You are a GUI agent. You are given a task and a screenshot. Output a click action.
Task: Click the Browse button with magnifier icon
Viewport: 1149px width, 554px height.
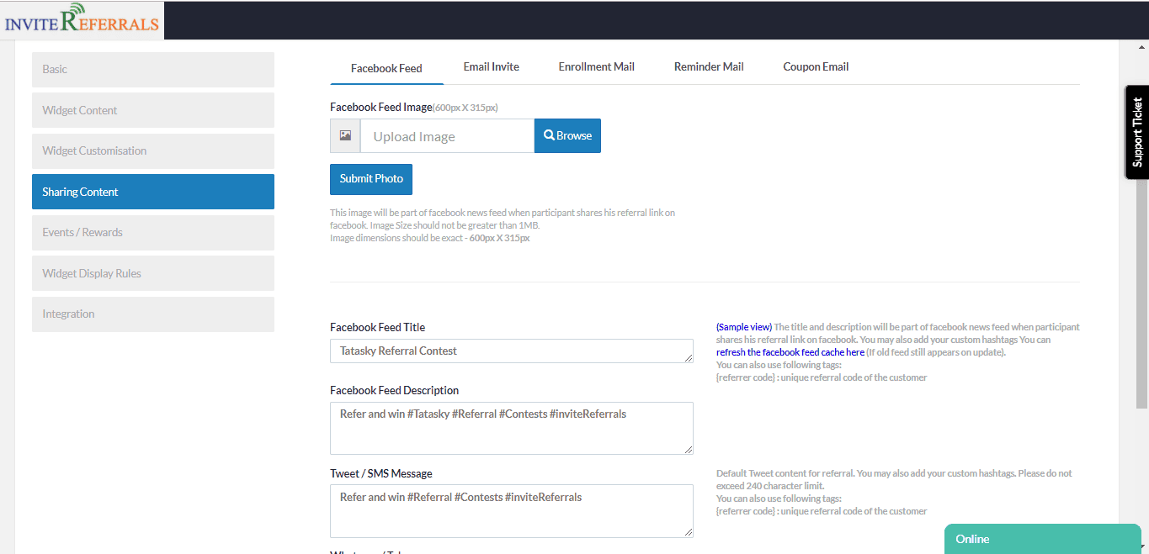point(567,135)
